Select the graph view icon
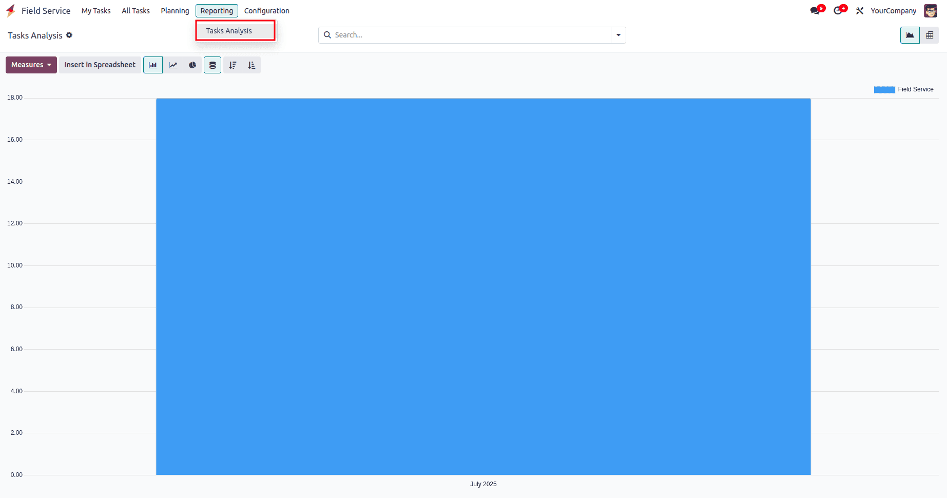Image resolution: width=947 pixels, height=498 pixels. click(x=910, y=35)
